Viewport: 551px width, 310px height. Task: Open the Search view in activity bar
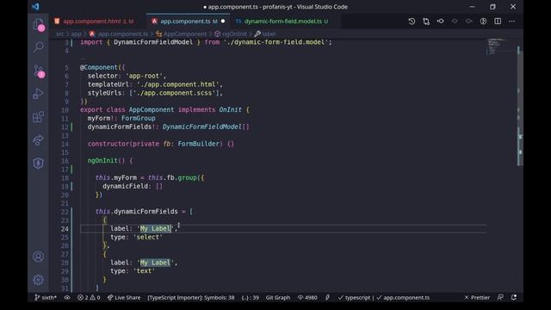click(38, 46)
